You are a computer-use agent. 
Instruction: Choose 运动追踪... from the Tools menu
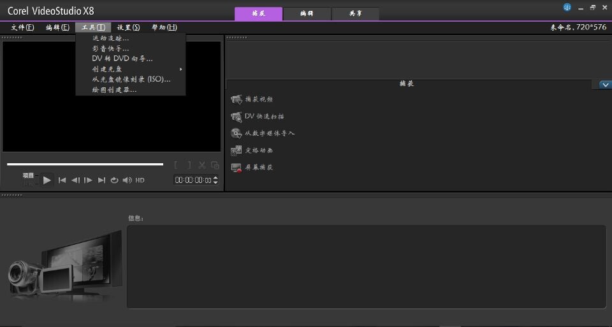pos(110,38)
